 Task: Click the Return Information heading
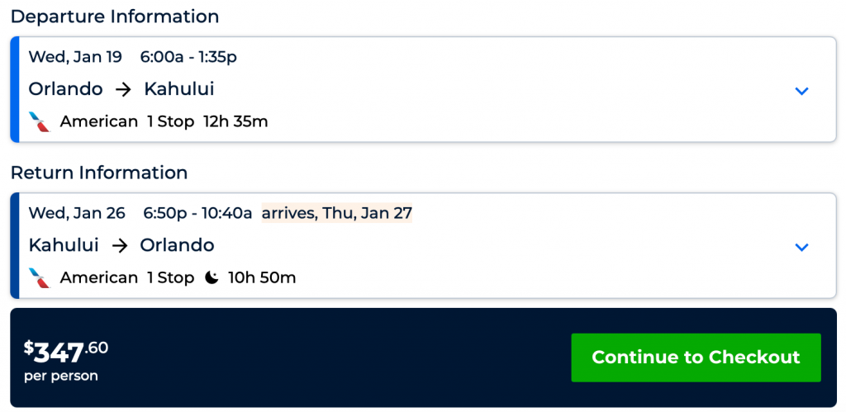[x=99, y=173]
